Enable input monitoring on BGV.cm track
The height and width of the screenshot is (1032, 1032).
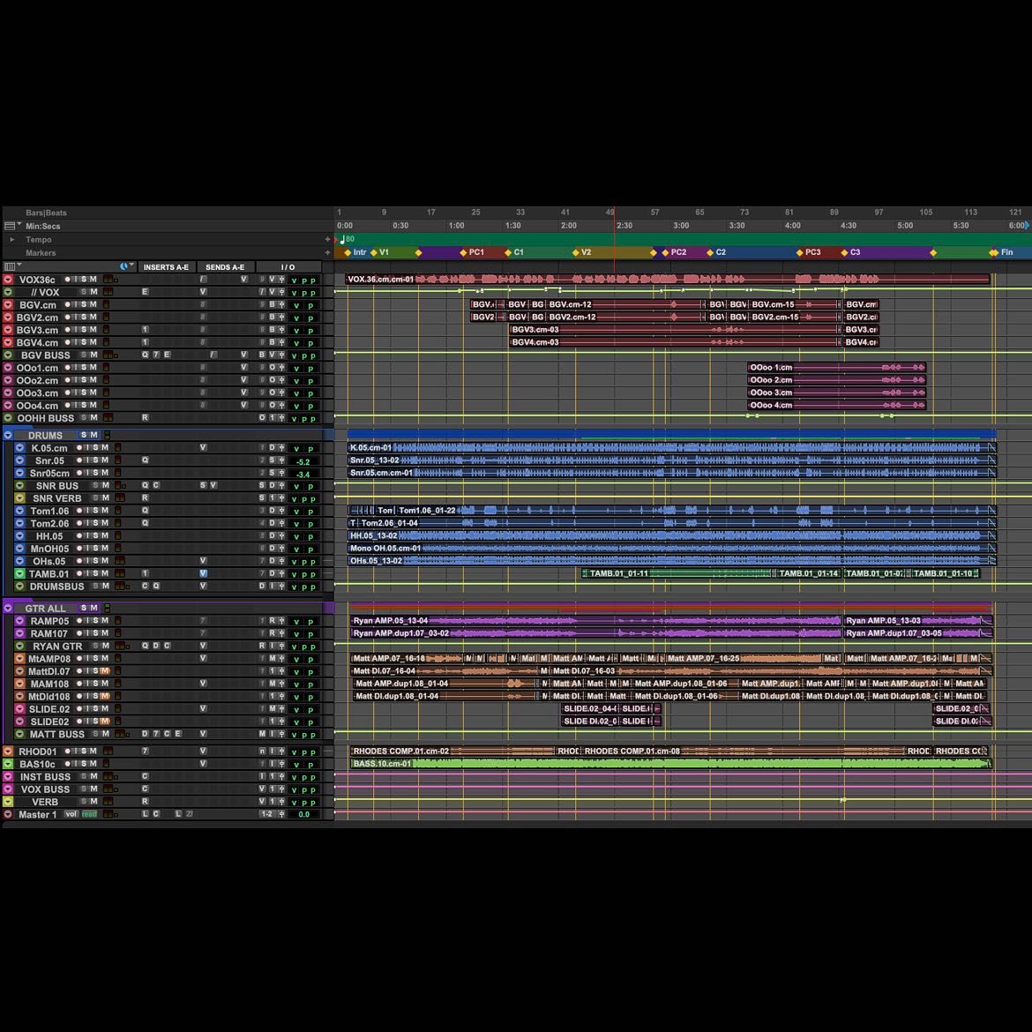(75, 304)
